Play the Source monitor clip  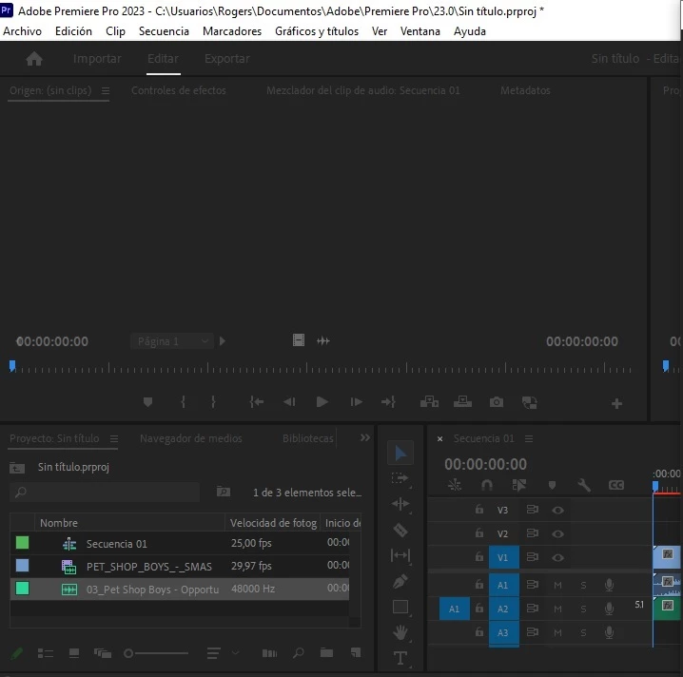click(322, 402)
